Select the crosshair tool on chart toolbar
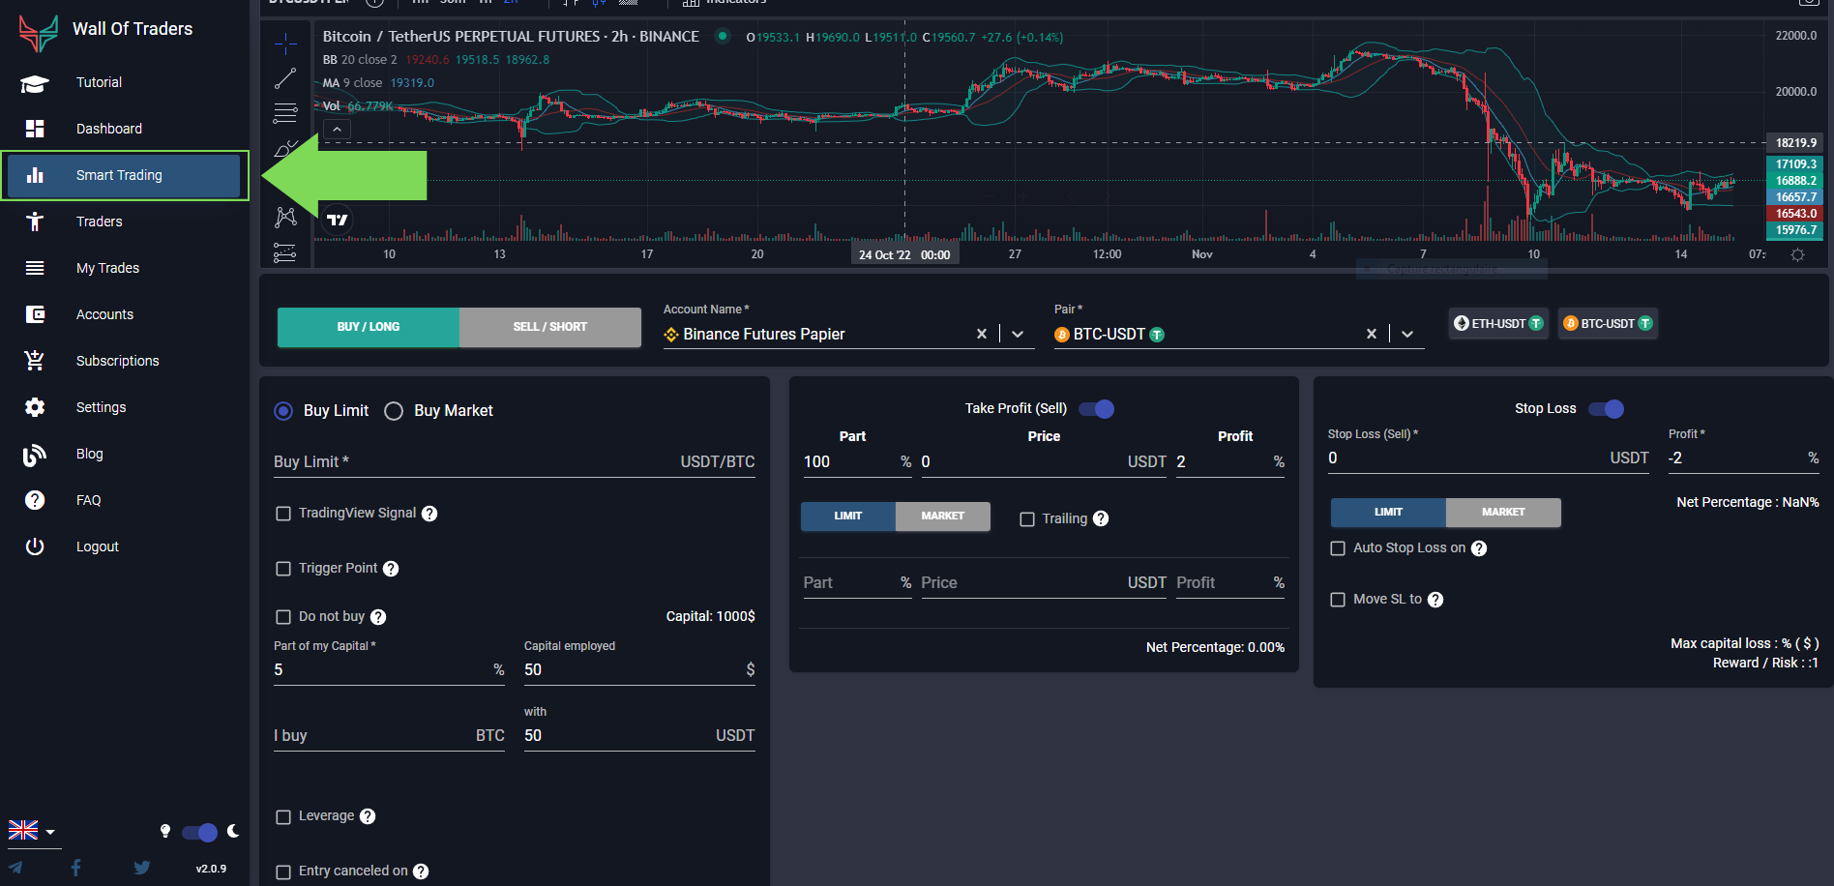Image resolution: width=1834 pixels, height=886 pixels. [x=285, y=44]
